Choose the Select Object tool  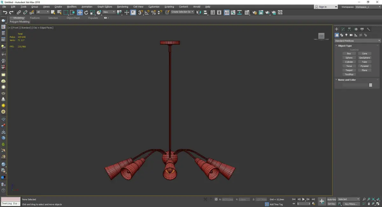[x=53, y=12]
